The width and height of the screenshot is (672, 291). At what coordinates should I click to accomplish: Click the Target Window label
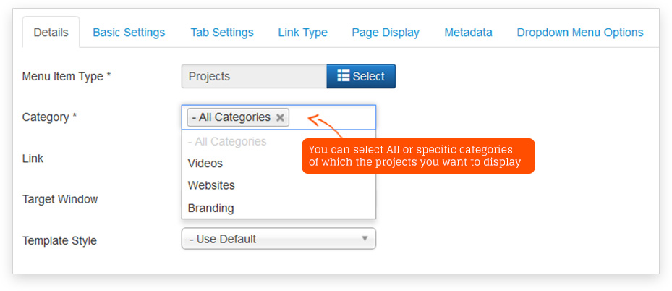pos(60,199)
